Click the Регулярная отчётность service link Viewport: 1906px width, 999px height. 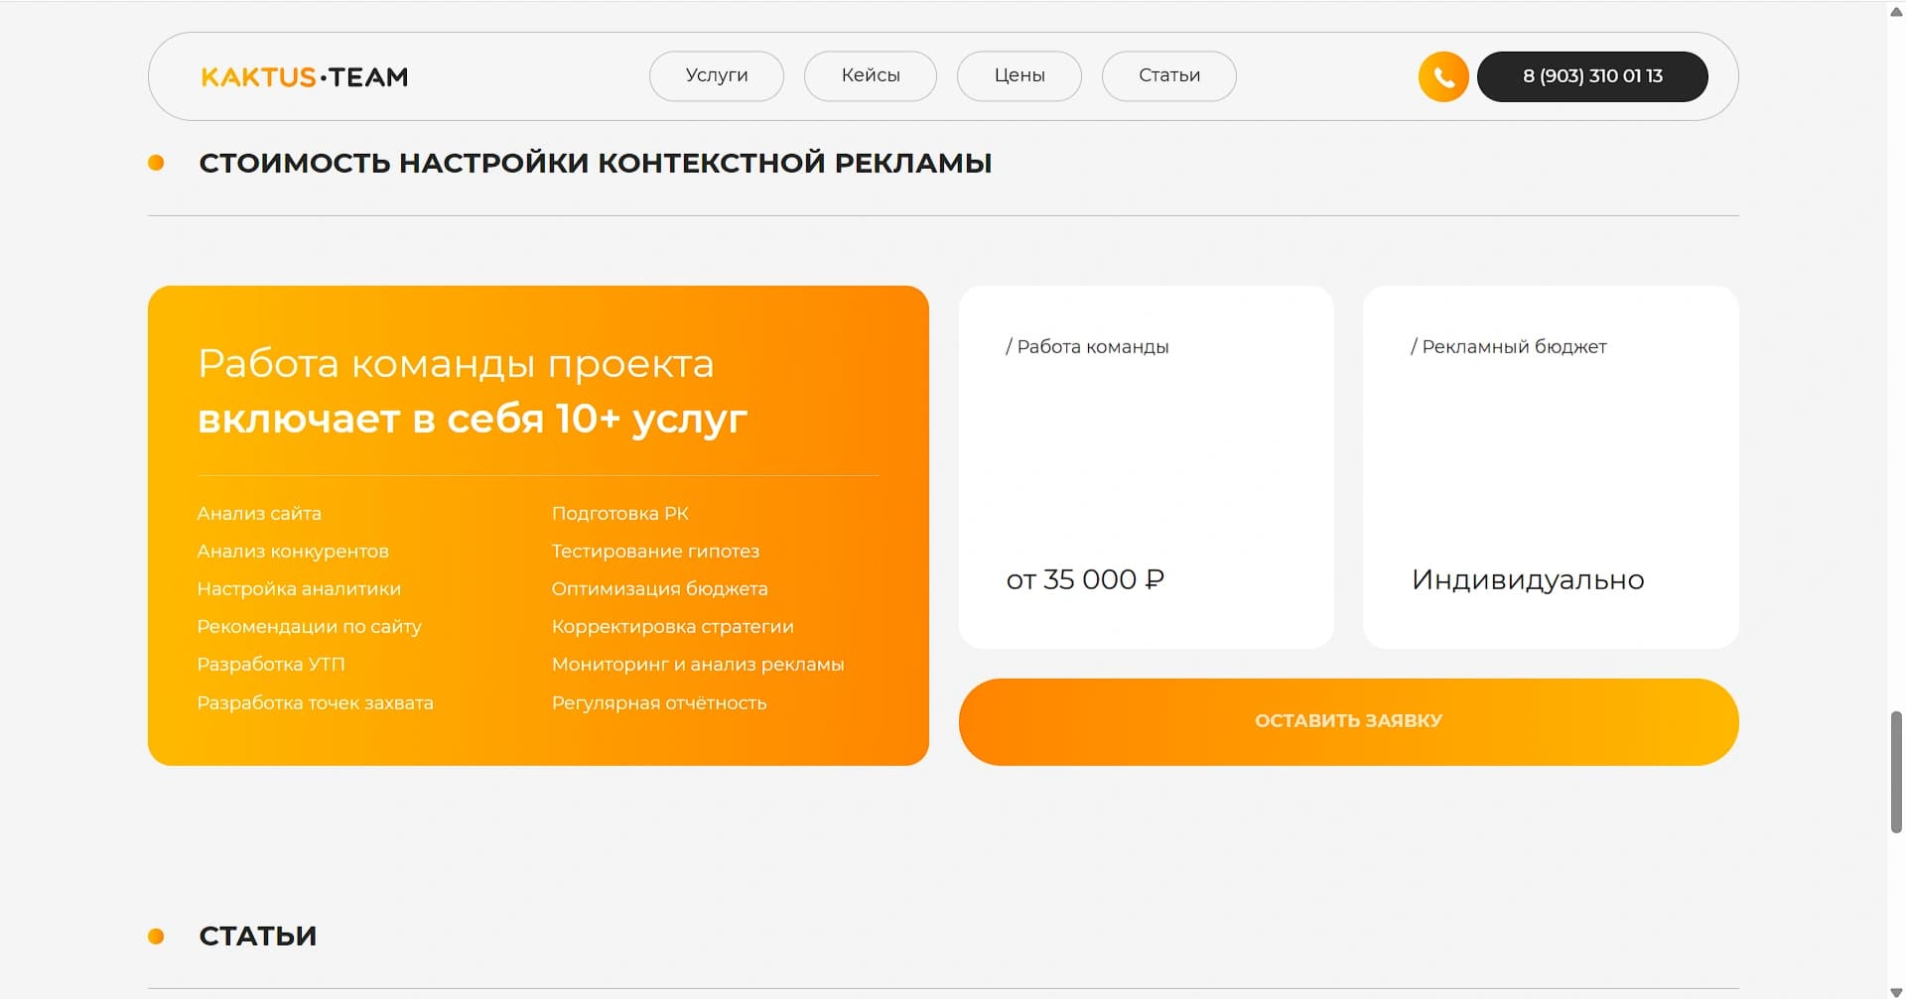pos(659,702)
